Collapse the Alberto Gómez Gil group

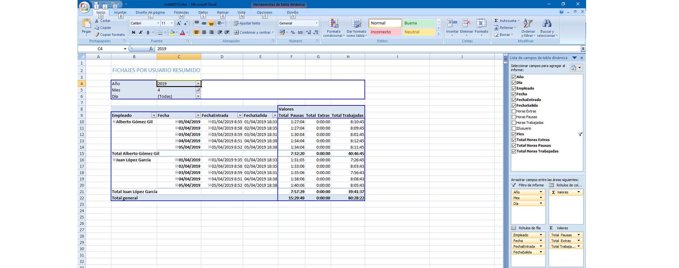point(114,122)
